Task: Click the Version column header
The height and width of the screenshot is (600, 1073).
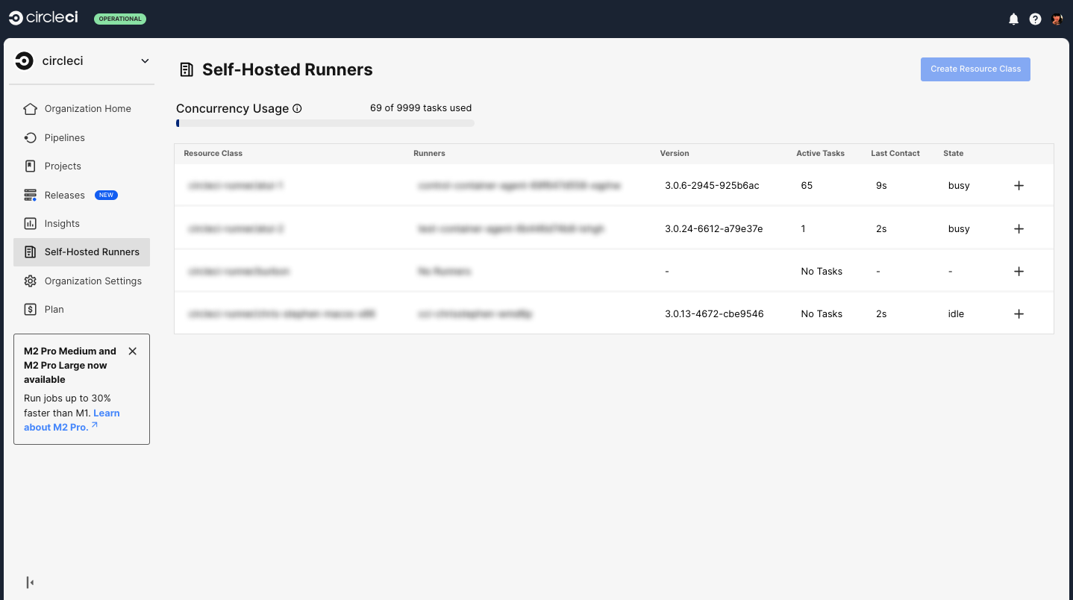Action: (x=675, y=153)
